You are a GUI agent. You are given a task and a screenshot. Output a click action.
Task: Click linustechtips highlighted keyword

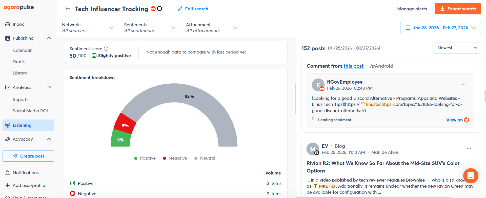(376, 104)
